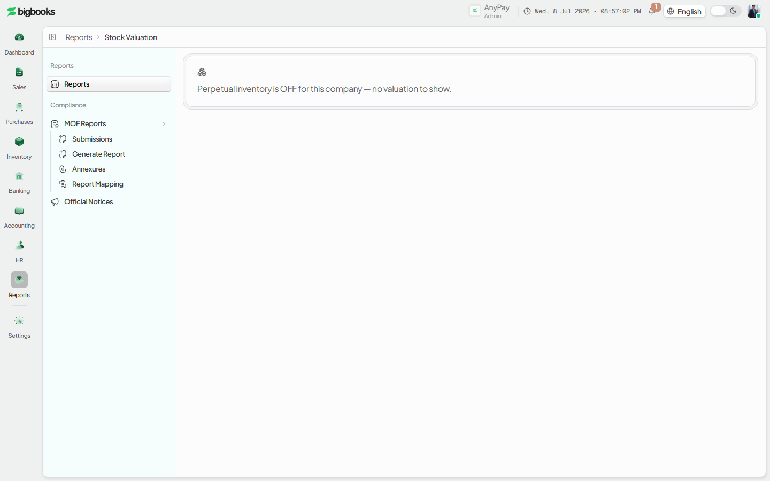The height and width of the screenshot is (481, 770).
Task: Open the Inventory module icon
Action: [x=19, y=142]
